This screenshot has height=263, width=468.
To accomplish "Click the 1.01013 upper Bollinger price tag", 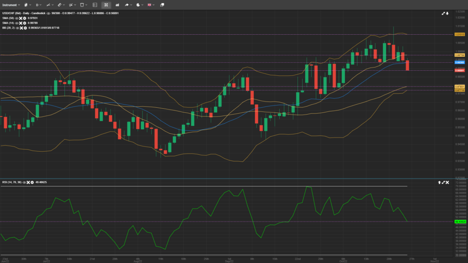I will click(x=460, y=35).
